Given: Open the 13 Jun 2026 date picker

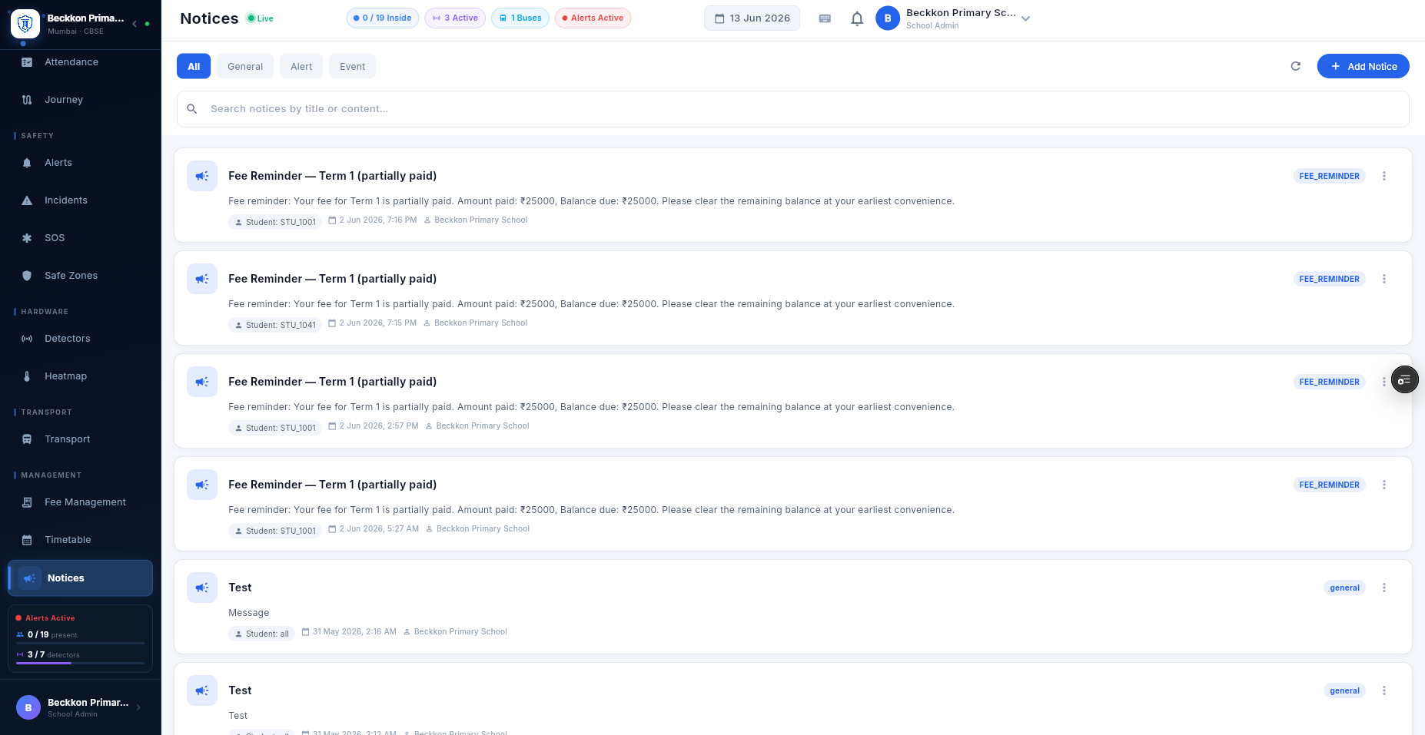Looking at the screenshot, I should coord(752,18).
